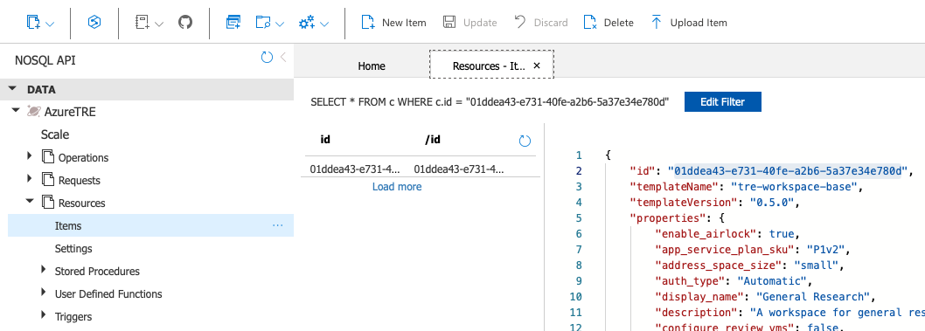Select the Settings tree item
Viewport: 925px width, 331px height.
[73, 249]
